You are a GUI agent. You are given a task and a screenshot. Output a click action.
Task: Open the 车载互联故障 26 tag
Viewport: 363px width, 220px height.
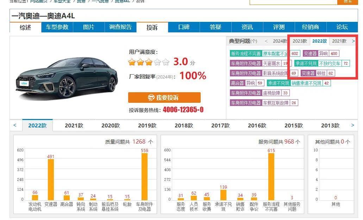coord(264,103)
